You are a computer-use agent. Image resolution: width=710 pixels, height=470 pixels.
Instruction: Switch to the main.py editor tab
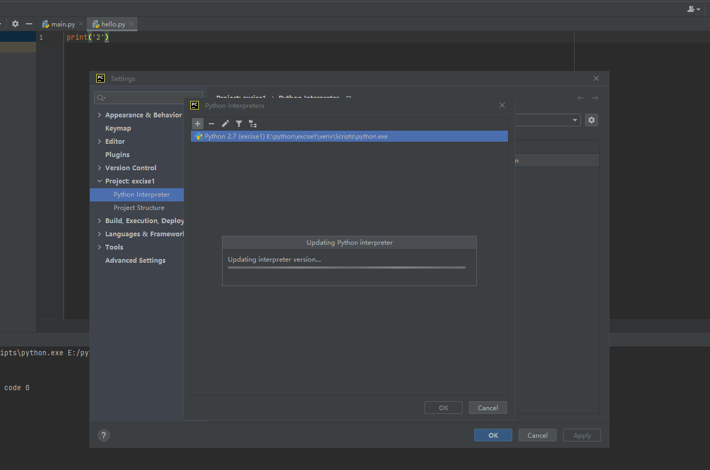tap(62, 24)
